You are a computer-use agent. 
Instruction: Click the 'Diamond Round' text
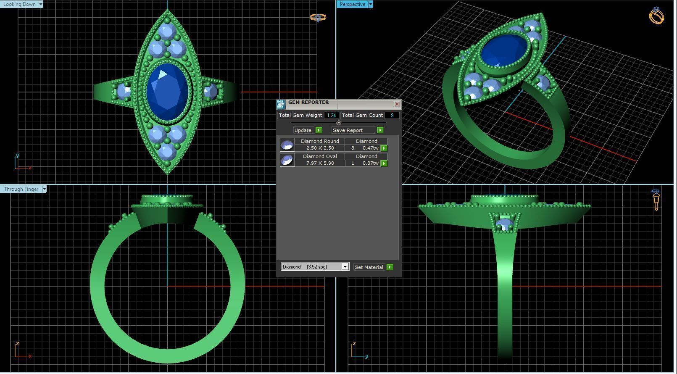(x=320, y=141)
